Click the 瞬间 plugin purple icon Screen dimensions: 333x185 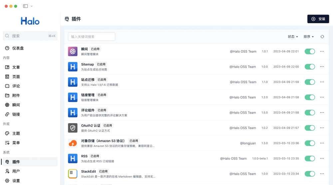73,51
